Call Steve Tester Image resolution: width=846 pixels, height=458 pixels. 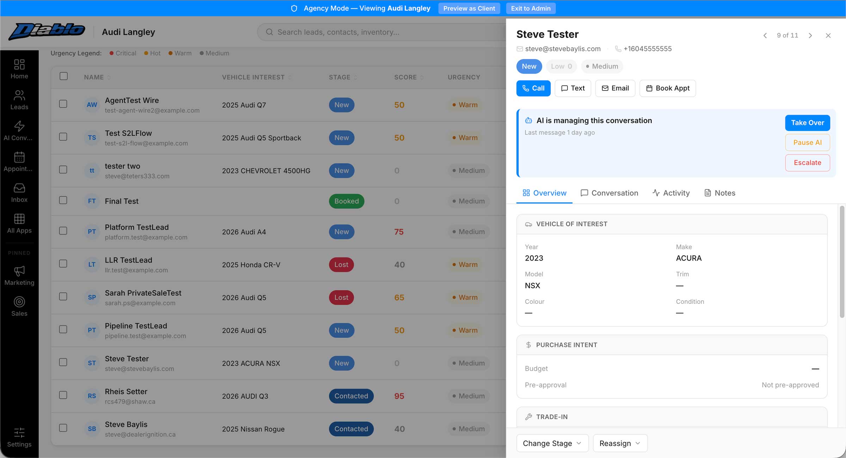(x=533, y=88)
